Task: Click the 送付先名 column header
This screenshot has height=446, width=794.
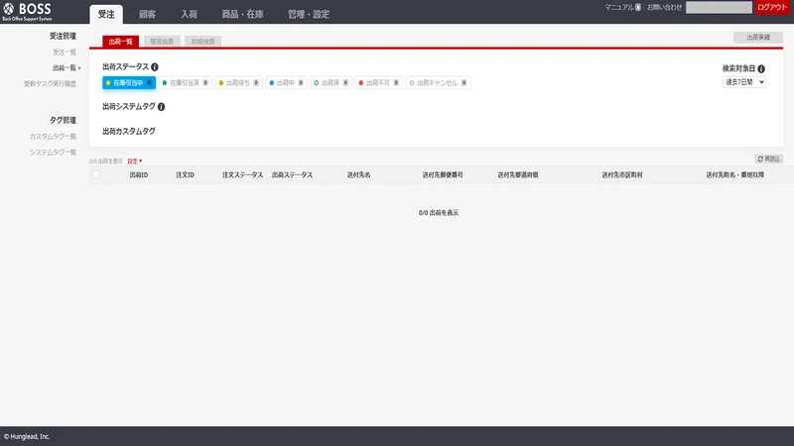Action: 359,175
